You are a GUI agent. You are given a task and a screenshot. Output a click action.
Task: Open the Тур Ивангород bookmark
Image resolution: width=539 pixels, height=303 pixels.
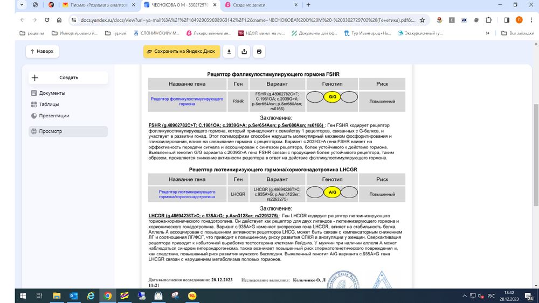click(x=368, y=33)
